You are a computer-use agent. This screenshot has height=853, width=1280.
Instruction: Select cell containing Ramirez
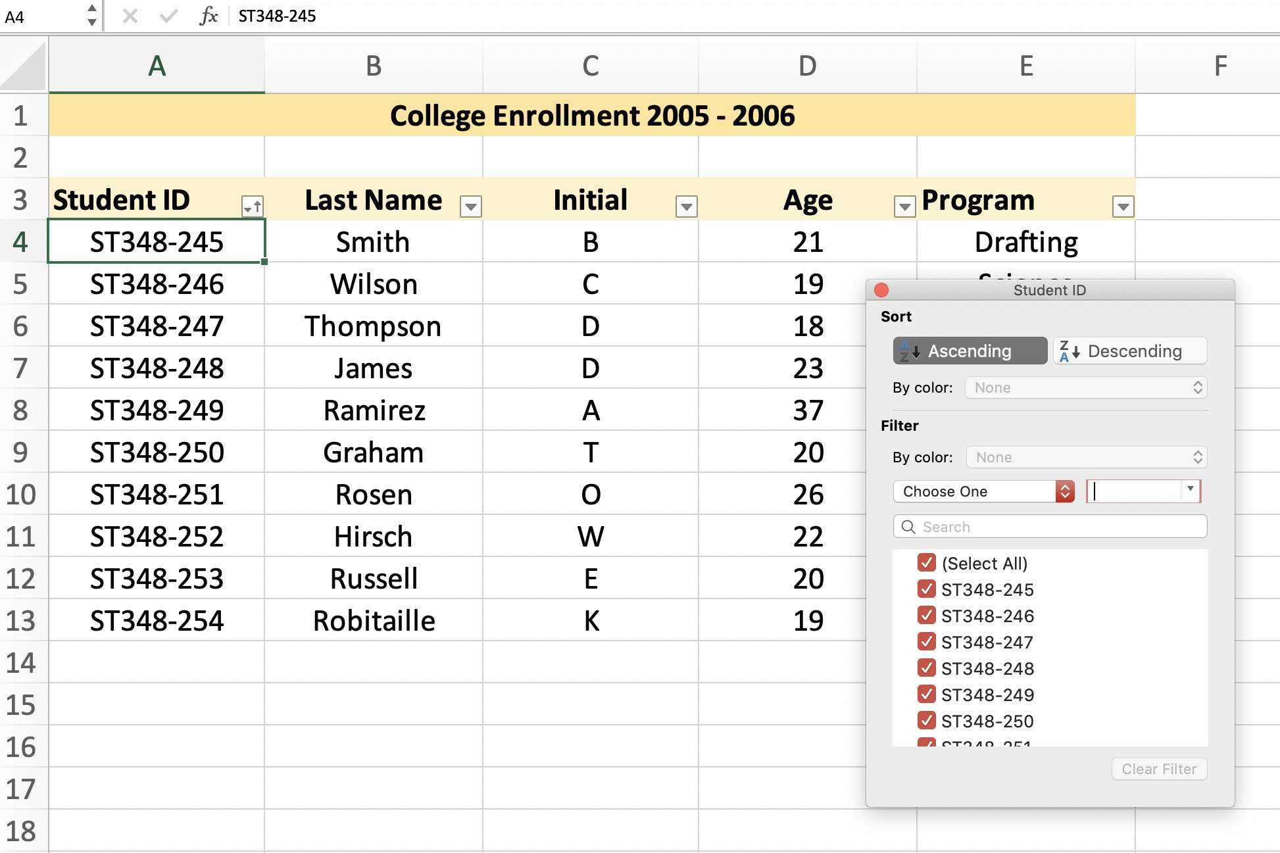click(374, 410)
